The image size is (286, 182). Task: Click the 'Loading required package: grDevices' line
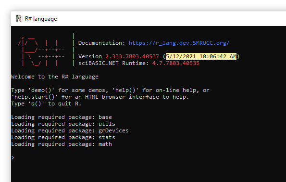[x=70, y=131]
